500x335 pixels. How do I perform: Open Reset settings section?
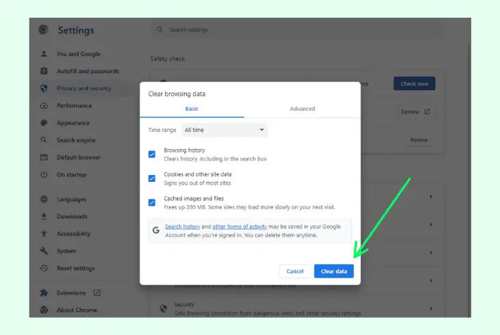(75, 268)
